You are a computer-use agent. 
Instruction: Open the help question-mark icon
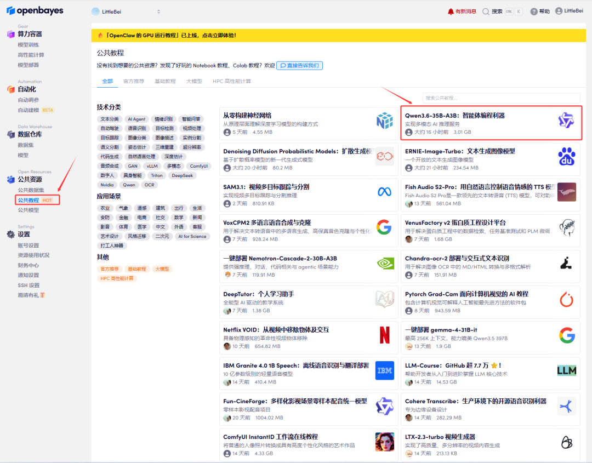click(x=533, y=12)
